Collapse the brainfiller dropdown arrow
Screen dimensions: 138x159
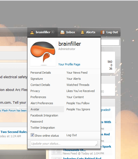pyautogui.click(x=53, y=32)
